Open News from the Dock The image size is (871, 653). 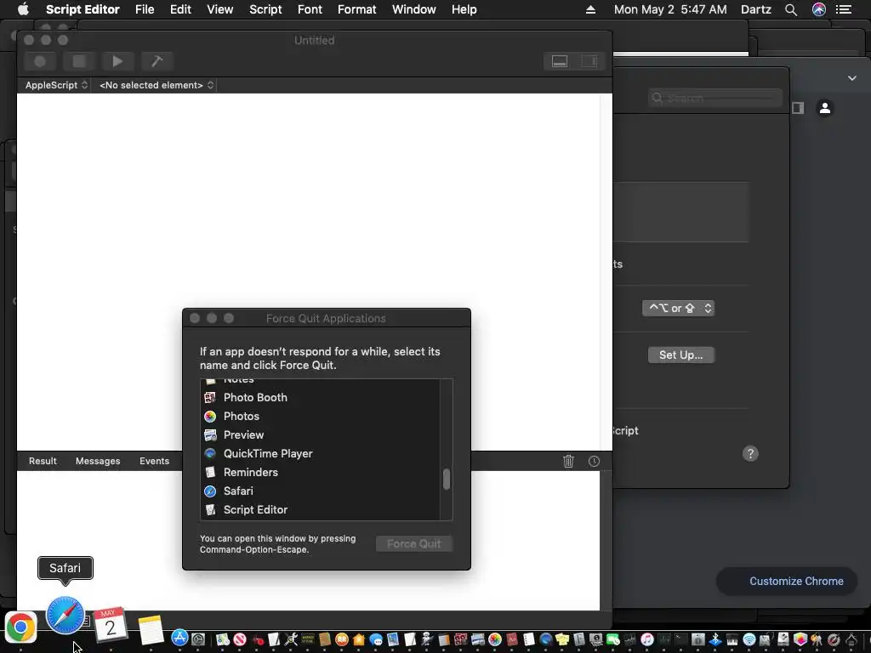[x=239, y=639]
